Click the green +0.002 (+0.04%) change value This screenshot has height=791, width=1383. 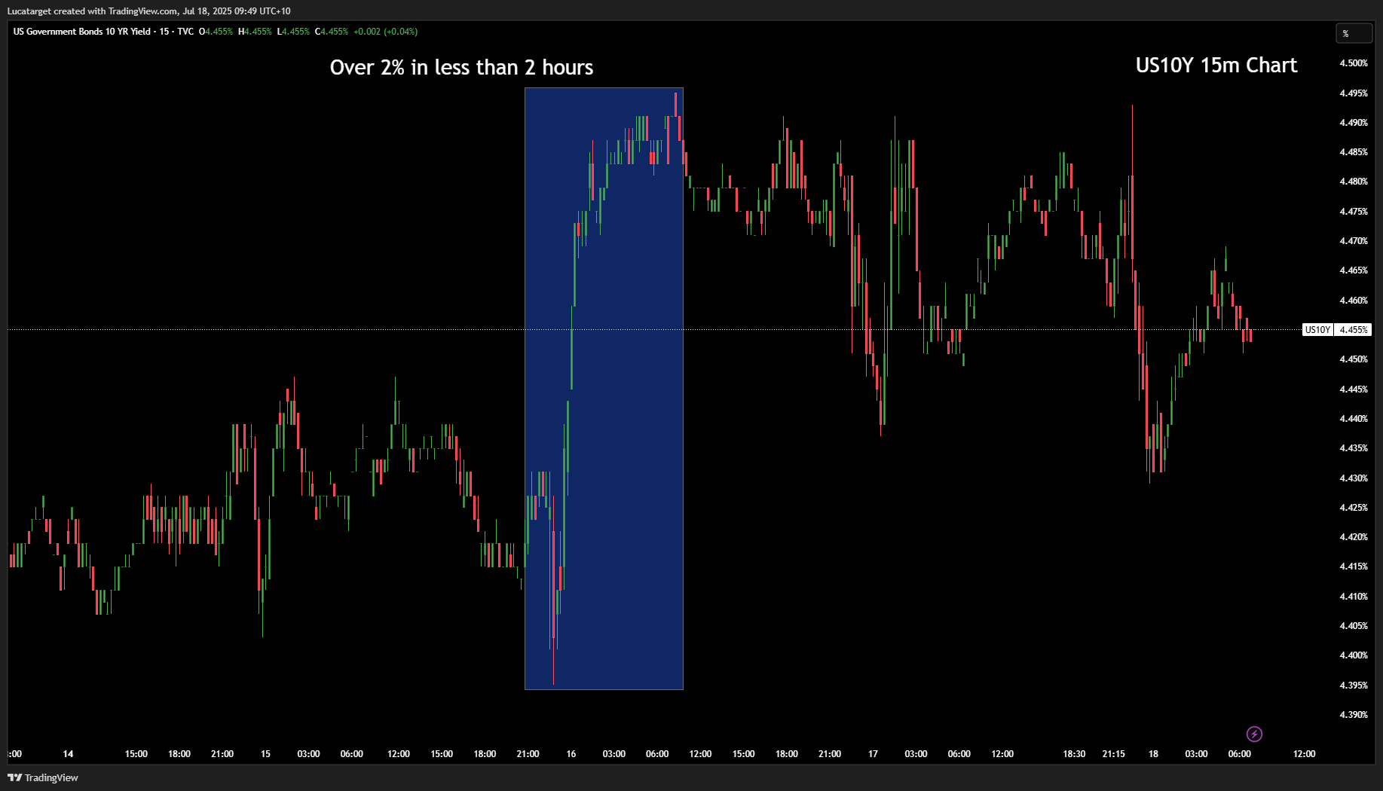(385, 32)
